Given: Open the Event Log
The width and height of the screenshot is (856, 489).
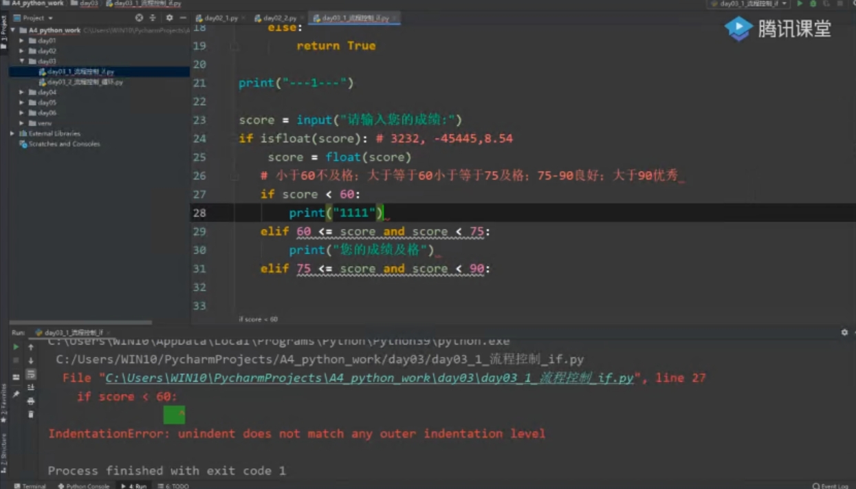Looking at the screenshot, I should coord(830,486).
